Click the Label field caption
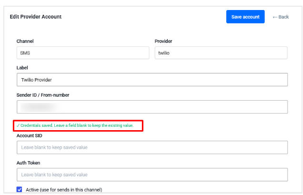Screen dimensions: 303x195 coord(22,68)
